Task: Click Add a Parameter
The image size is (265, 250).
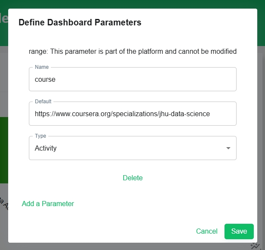Action: (x=48, y=204)
